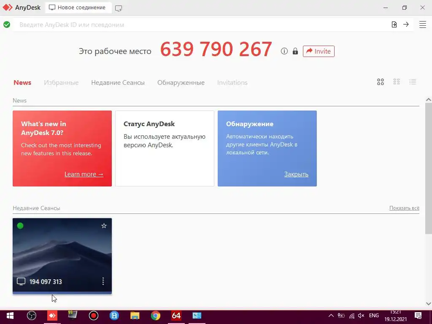Click the blue film strip app in taskbar
Screen dimensions: 432x324
(114, 316)
